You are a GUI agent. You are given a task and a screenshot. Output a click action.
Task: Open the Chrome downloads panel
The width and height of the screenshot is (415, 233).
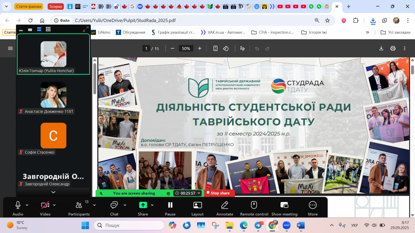[x=373, y=21]
